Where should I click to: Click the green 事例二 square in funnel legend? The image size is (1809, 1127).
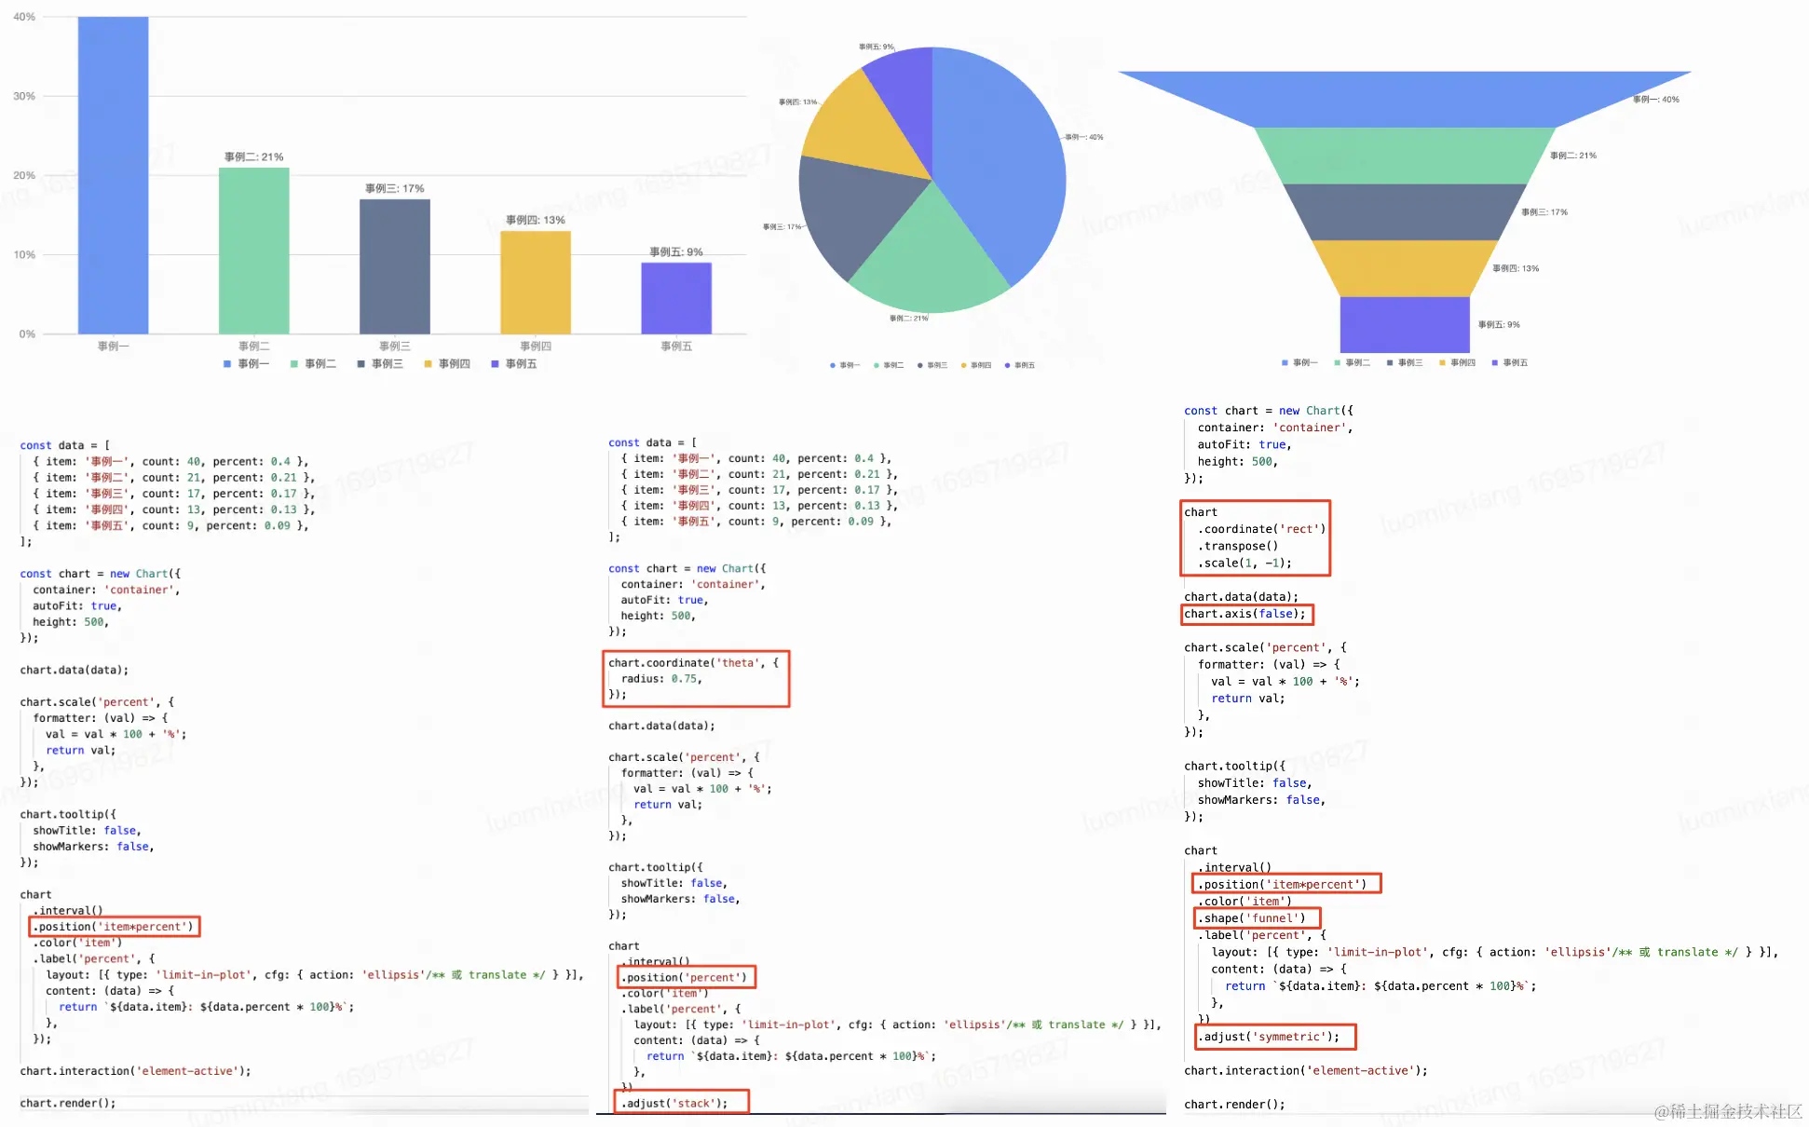pyautogui.click(x=1338, y=362)
